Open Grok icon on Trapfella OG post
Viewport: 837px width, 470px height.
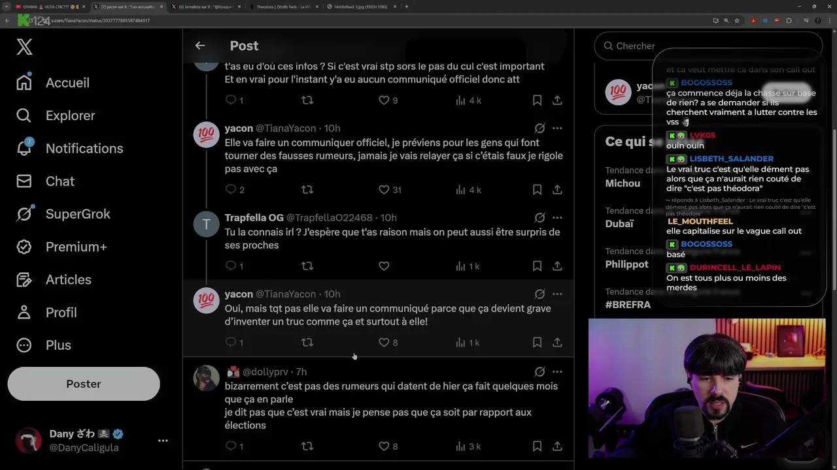(x=539, y=217)
